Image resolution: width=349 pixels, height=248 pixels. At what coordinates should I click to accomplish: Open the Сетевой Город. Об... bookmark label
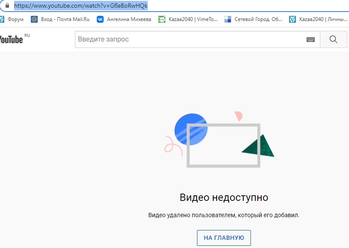tap(258, 19)
